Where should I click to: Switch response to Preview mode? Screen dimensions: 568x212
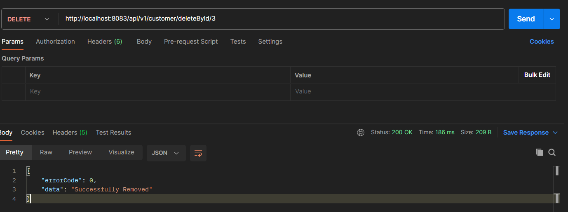click(80, 152)
